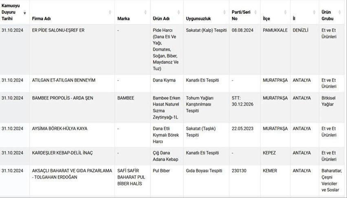The image size is (347, 198).
Task: Sort the Ürün Adı column via its arrows
Action: click(178, 12)
